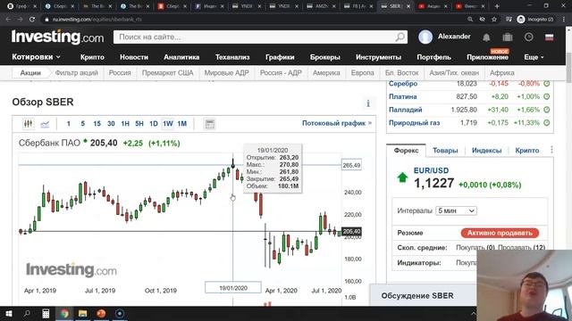The width and height of the screenshot is (572, 321).
Task: Open File Explorer from taskbar
Action: click(x=83, y=313)
